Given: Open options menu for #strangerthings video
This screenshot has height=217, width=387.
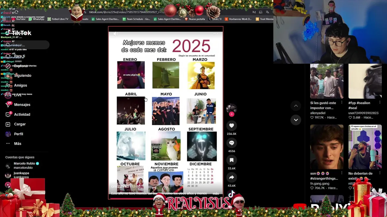Looking at the screenshot, I should click(342, 173).
